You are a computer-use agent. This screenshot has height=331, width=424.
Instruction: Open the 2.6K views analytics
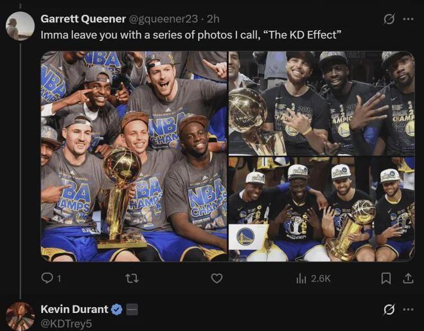(x=314, y=278)
